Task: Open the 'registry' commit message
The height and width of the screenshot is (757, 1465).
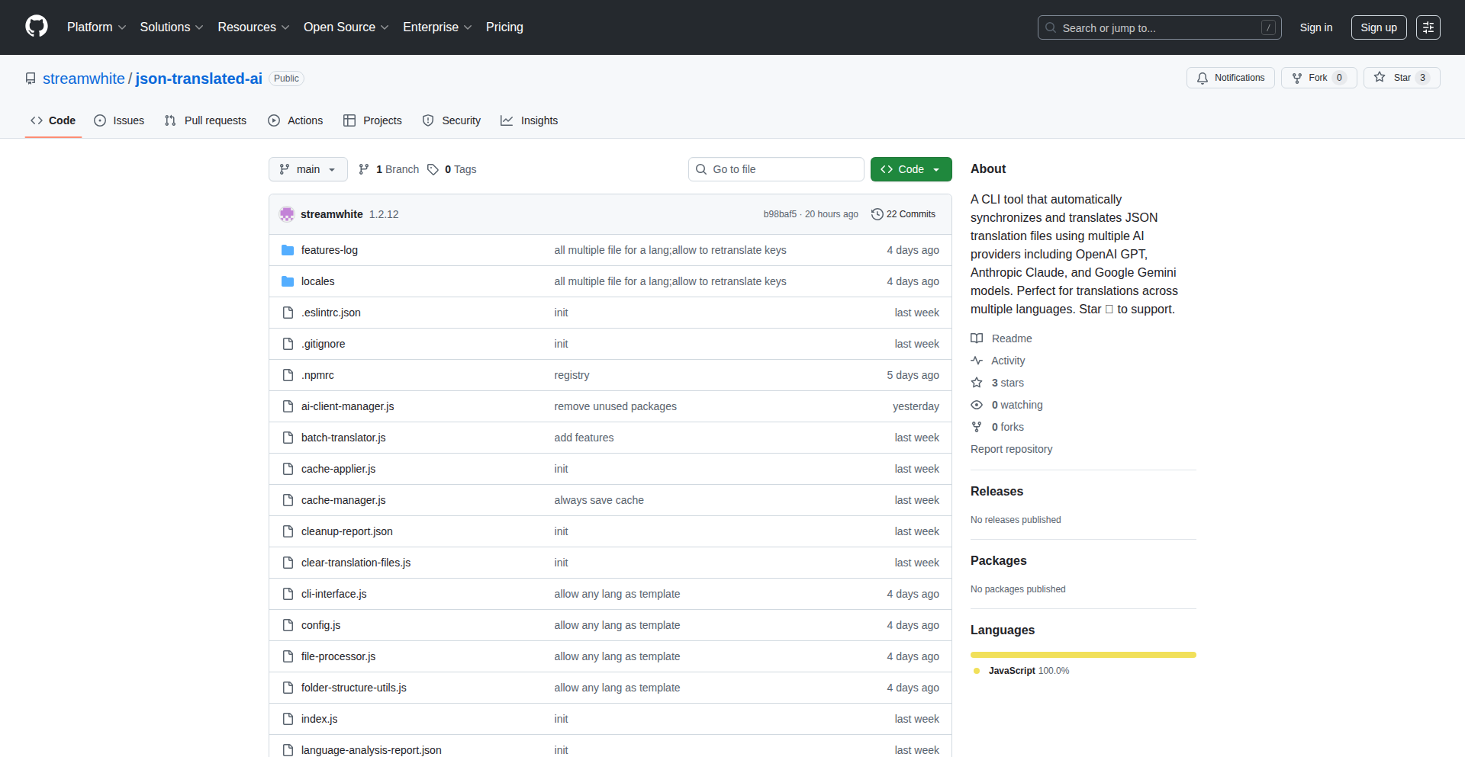Action: pos(572,375)
